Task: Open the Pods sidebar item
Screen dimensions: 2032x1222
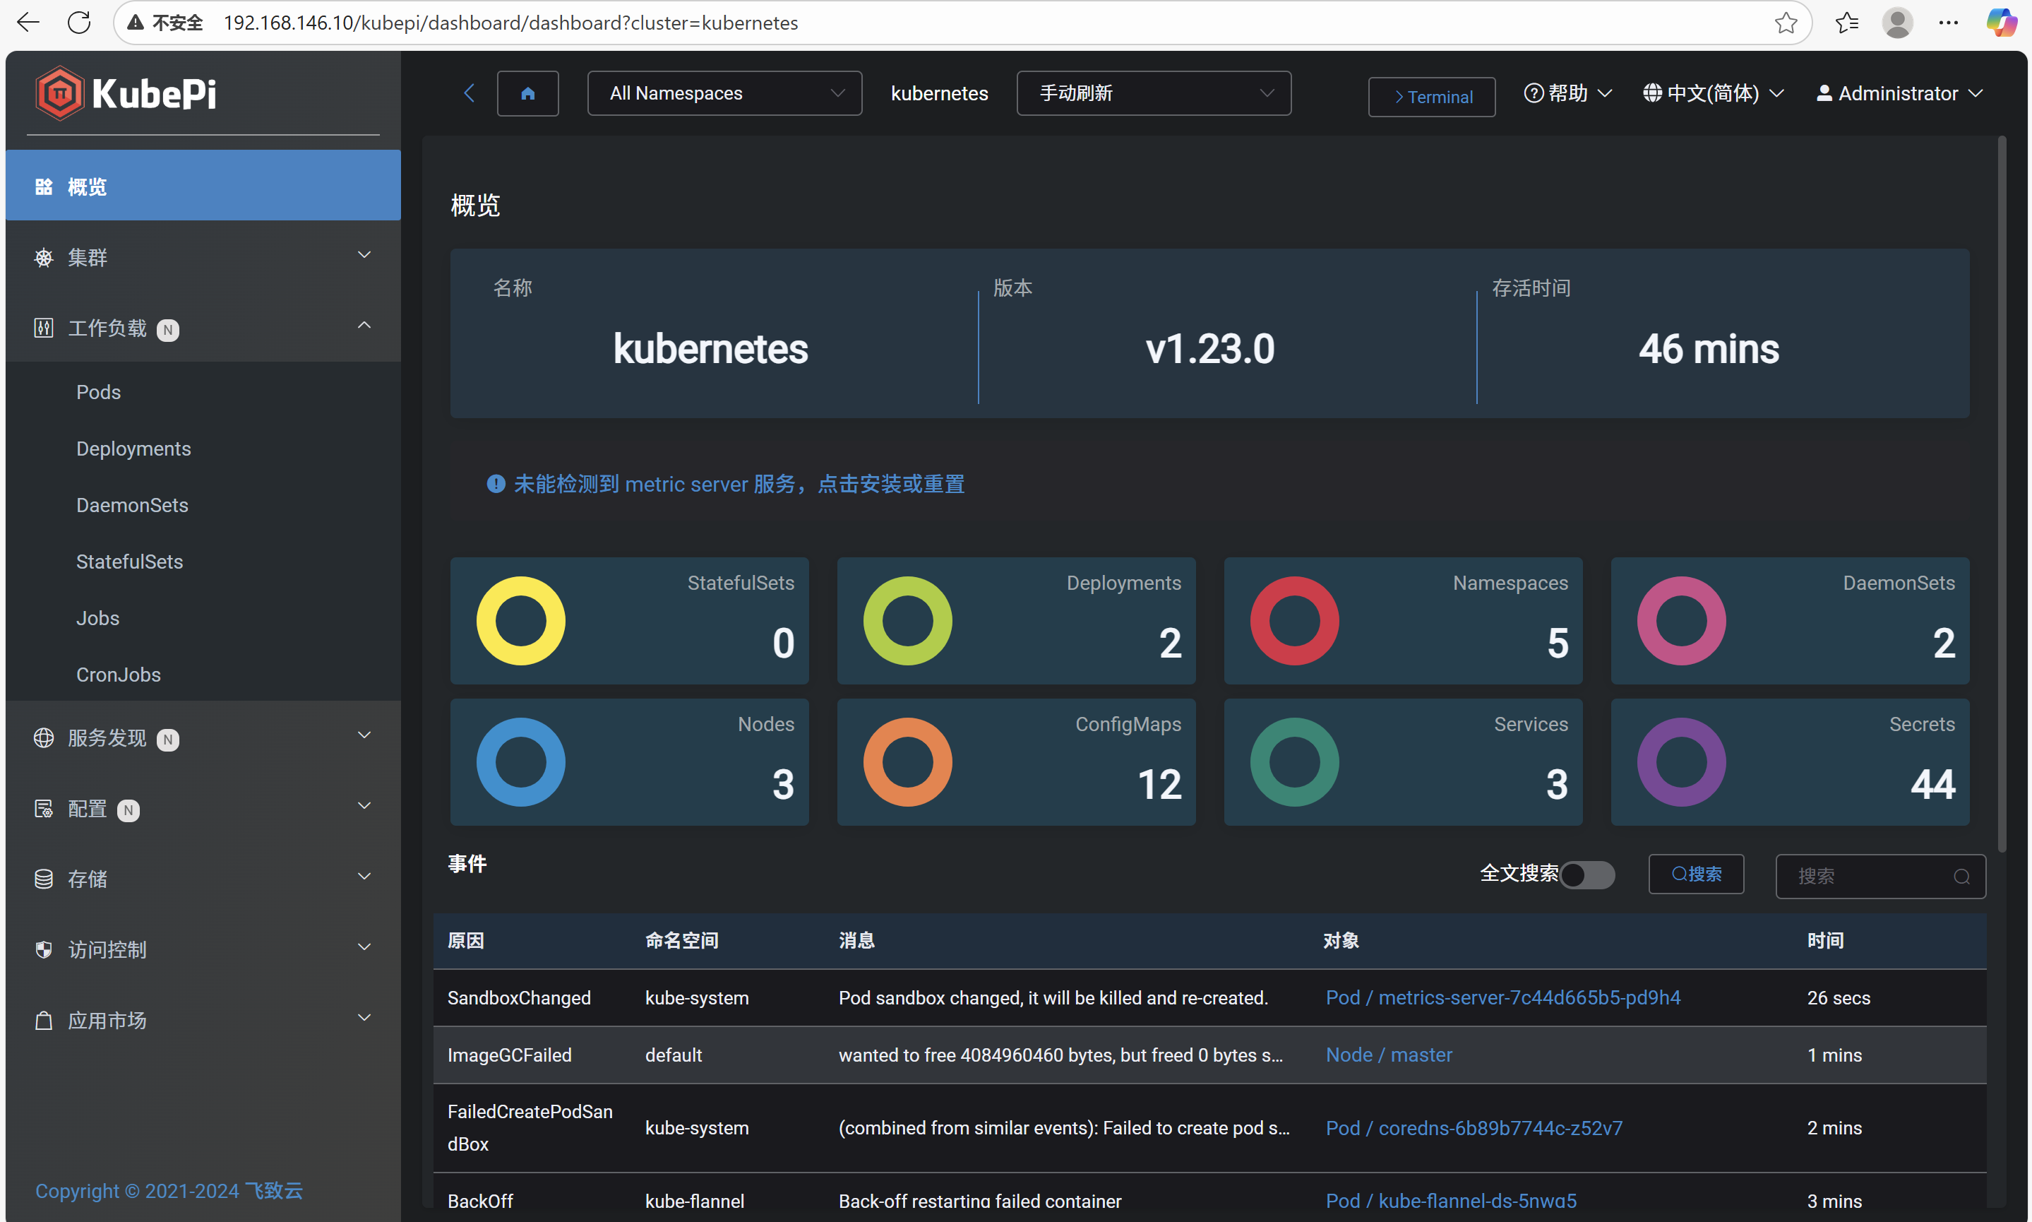Action: point(99,392)
